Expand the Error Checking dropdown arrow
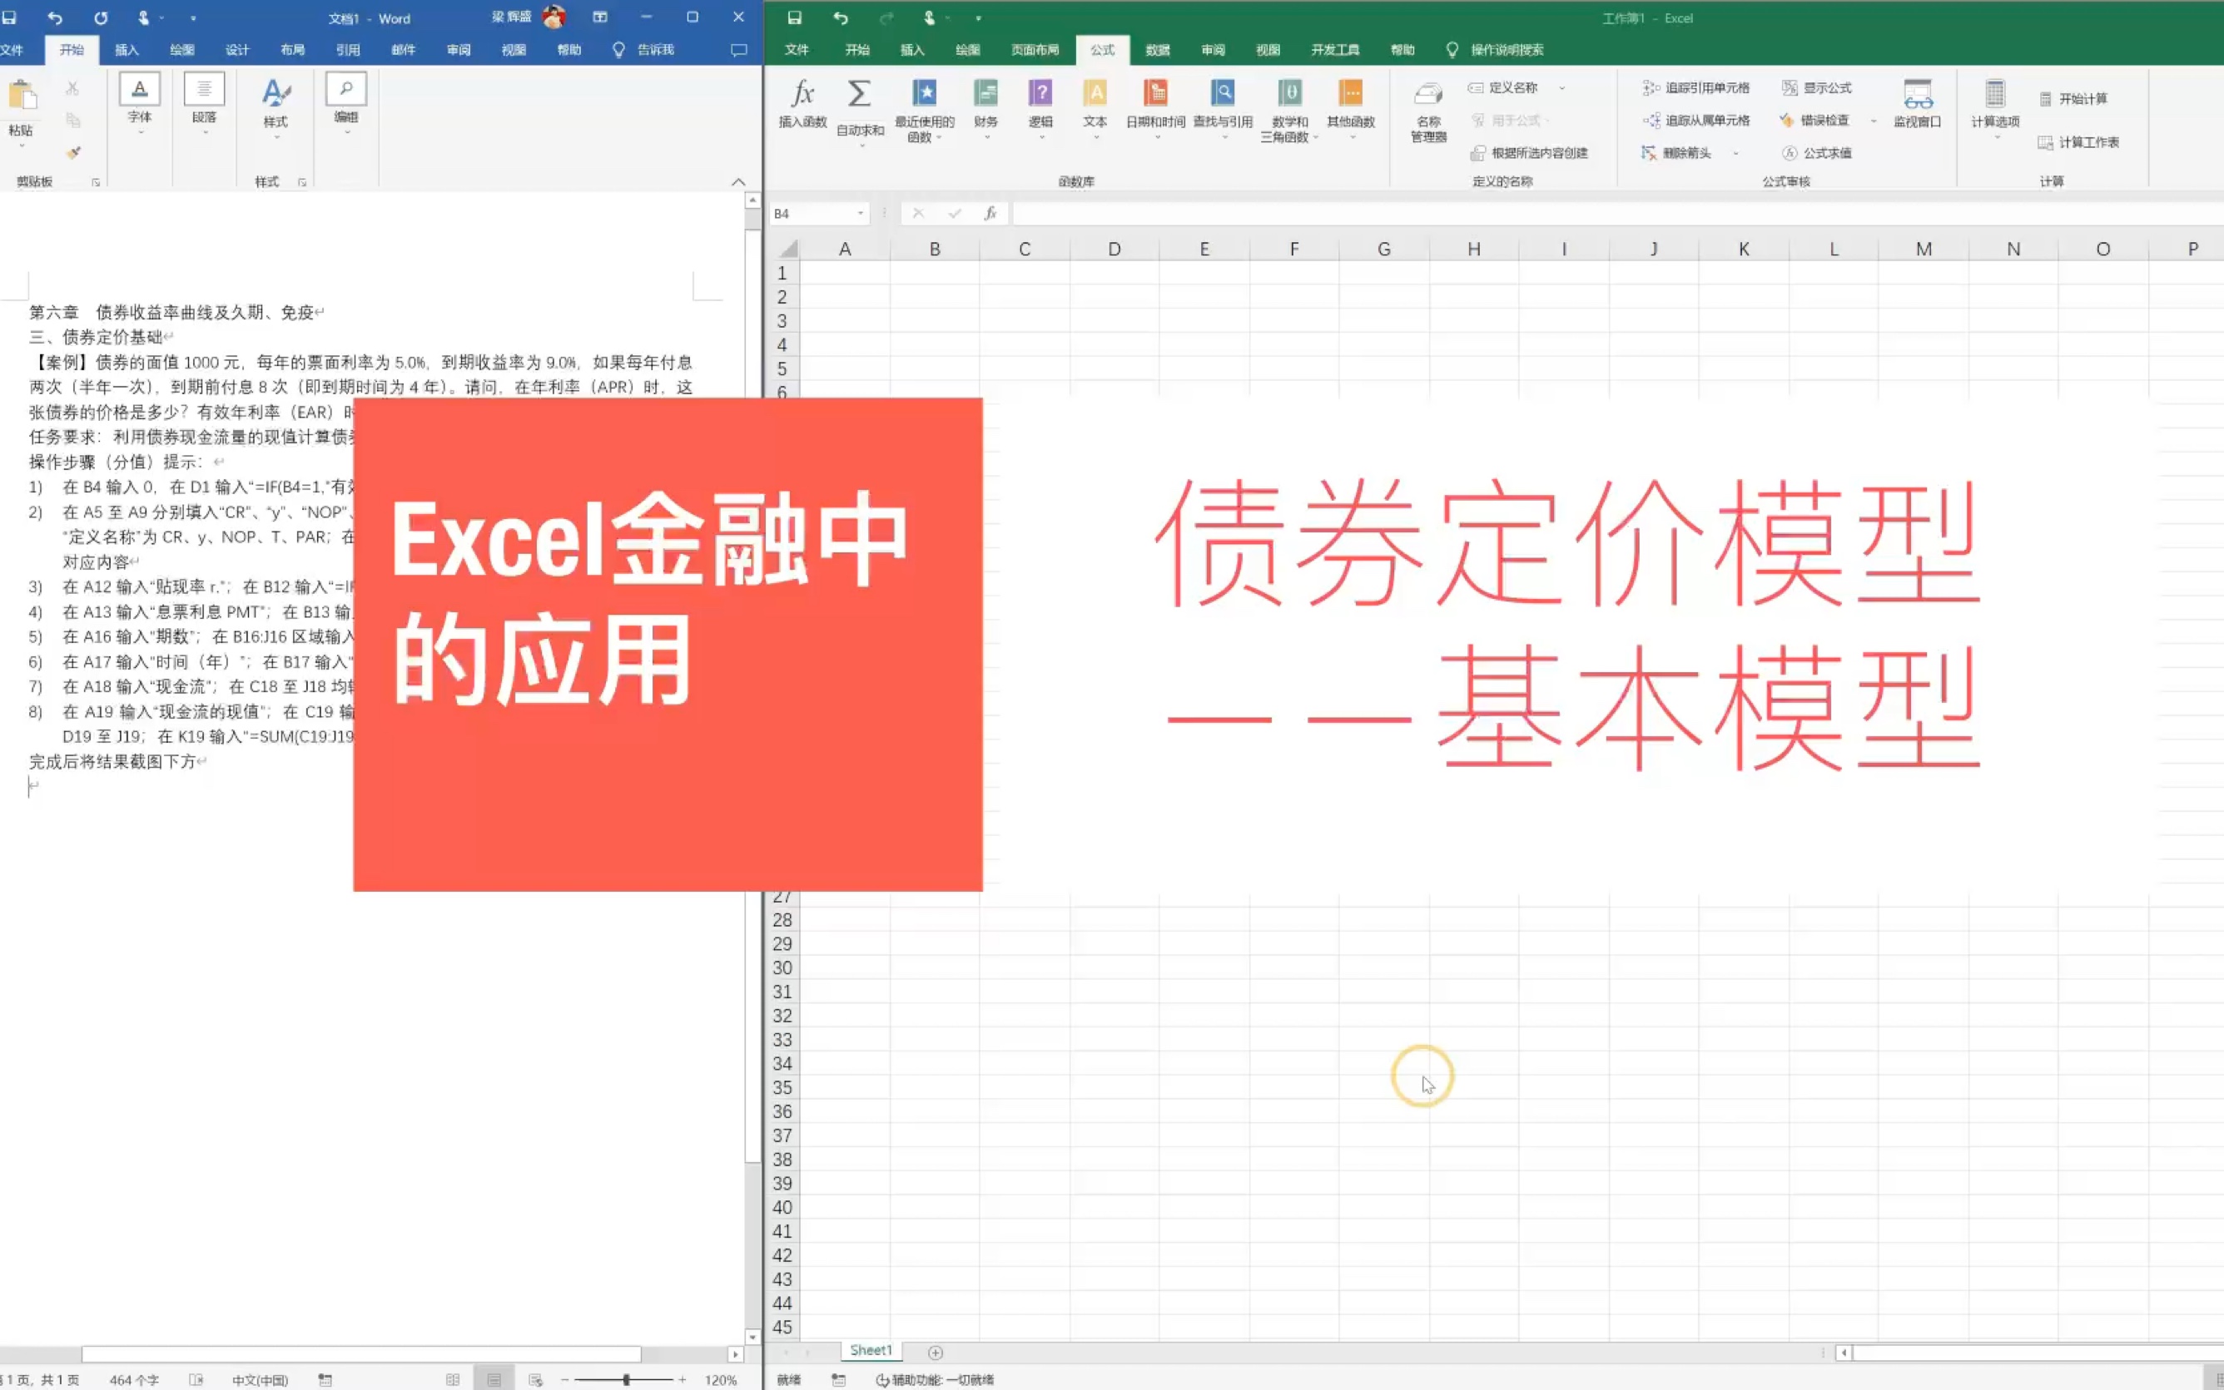The height and width of the screenshot is (1390, 2224). coord(1874,121)
